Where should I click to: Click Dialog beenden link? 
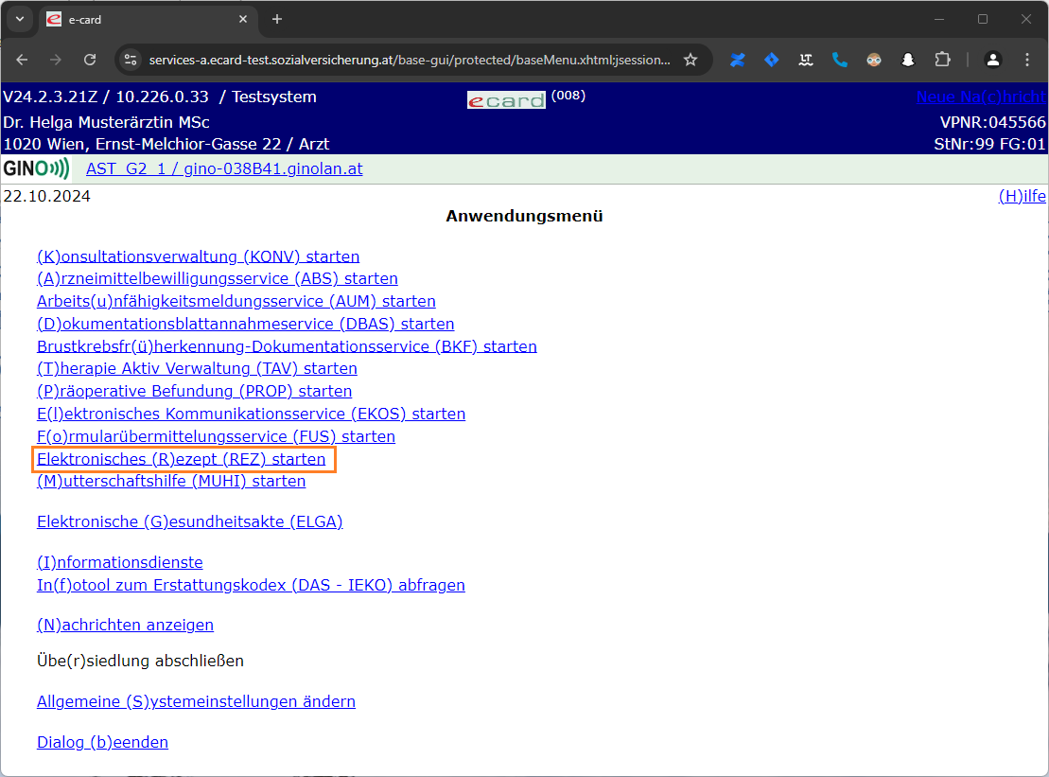[x=102, y=743]
